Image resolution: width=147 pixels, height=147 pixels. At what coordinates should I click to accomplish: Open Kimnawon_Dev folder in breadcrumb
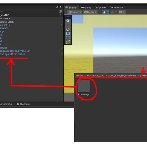[95, 76]
